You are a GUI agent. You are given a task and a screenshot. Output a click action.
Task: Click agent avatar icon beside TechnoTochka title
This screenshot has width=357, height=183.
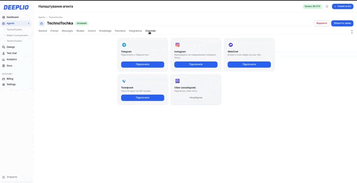(41, 24)
